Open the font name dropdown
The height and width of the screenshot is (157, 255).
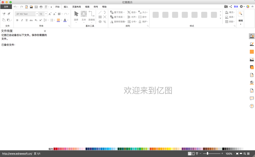point(37,14)
